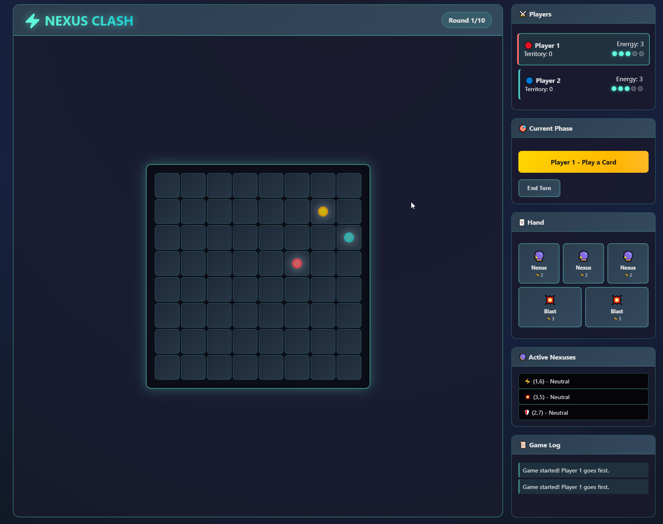
Task: Click the Hand panel heading
Action: pyautogui.click(x=536, y=223)
